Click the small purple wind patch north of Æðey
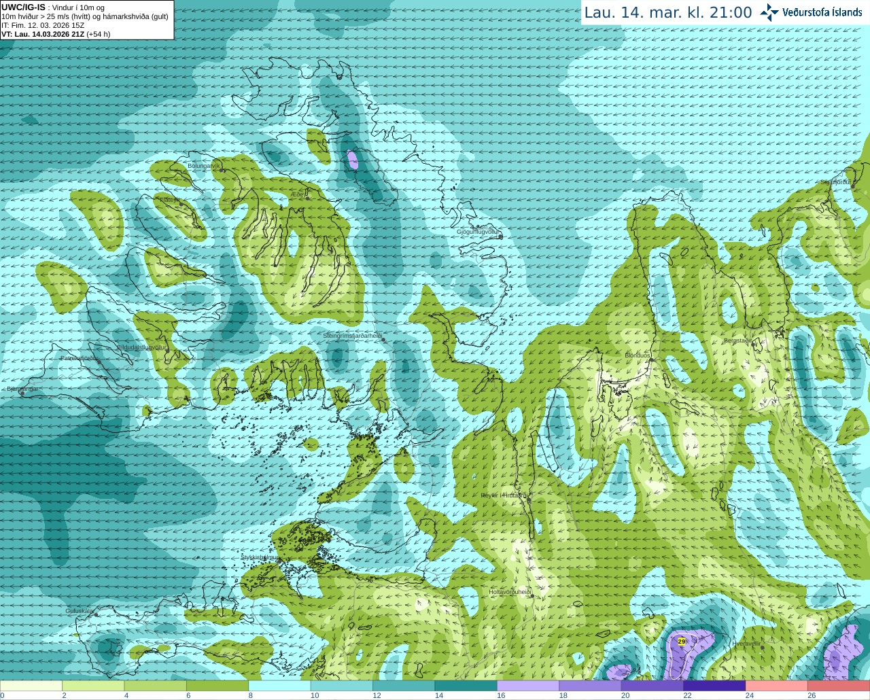 352,160
